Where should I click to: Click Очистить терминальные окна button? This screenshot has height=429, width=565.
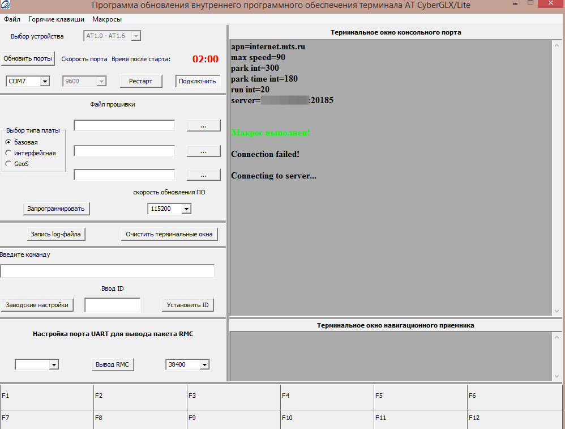(x=169, y=234)
